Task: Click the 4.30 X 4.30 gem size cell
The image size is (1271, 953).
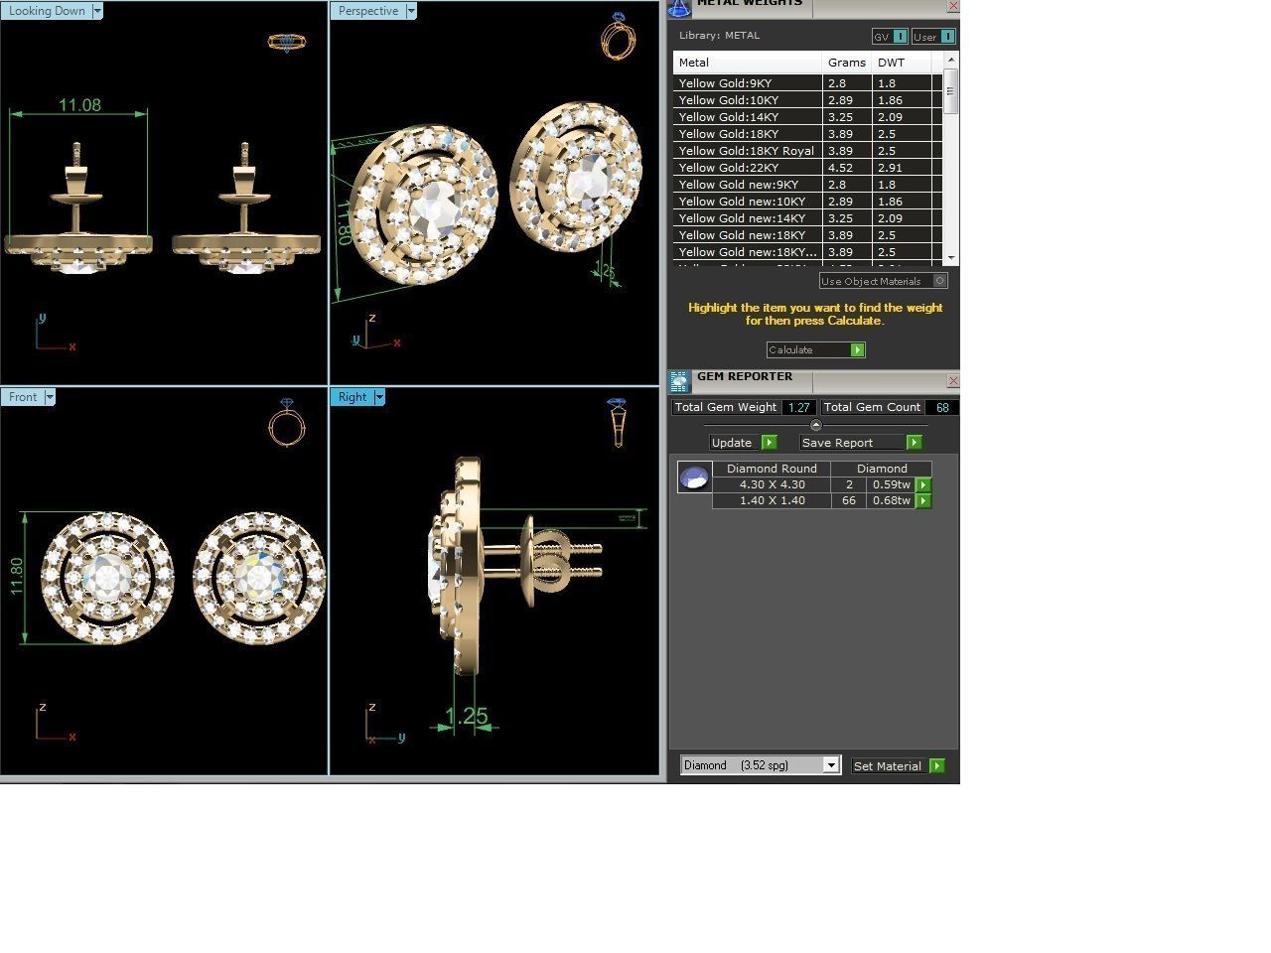Action: click(x=772, y=485)
